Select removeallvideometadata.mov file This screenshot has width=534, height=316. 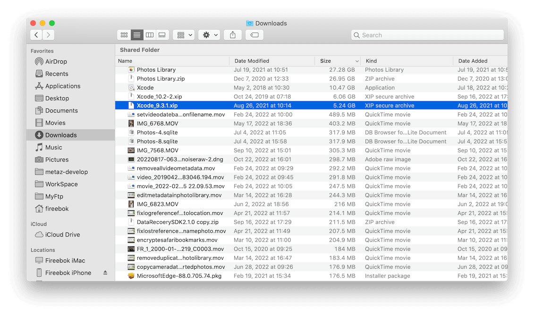[x=311, y=168]
